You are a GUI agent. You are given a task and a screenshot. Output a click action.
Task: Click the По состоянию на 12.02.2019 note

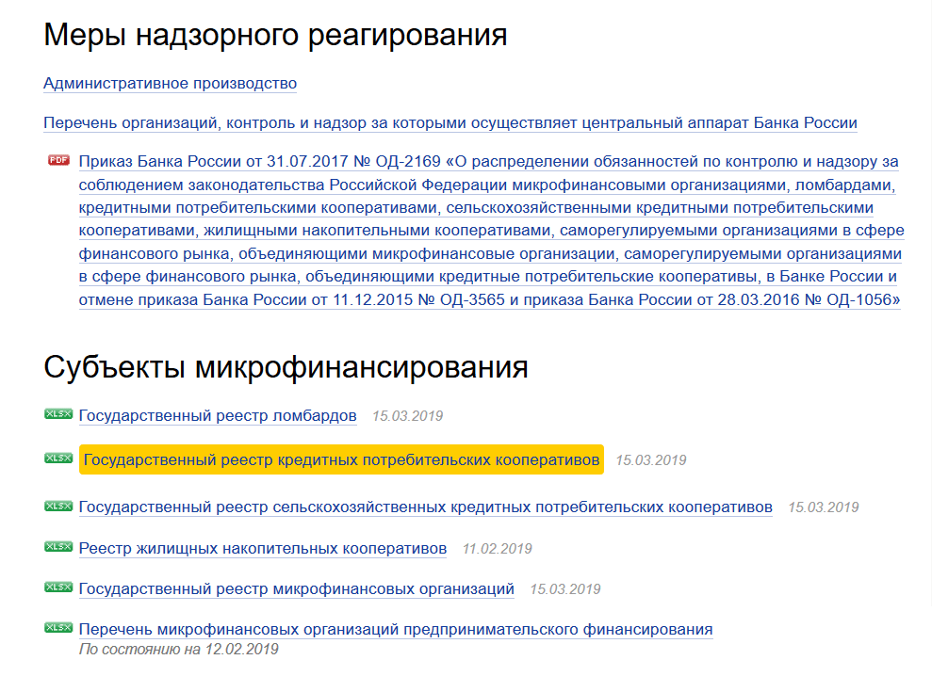178,649
